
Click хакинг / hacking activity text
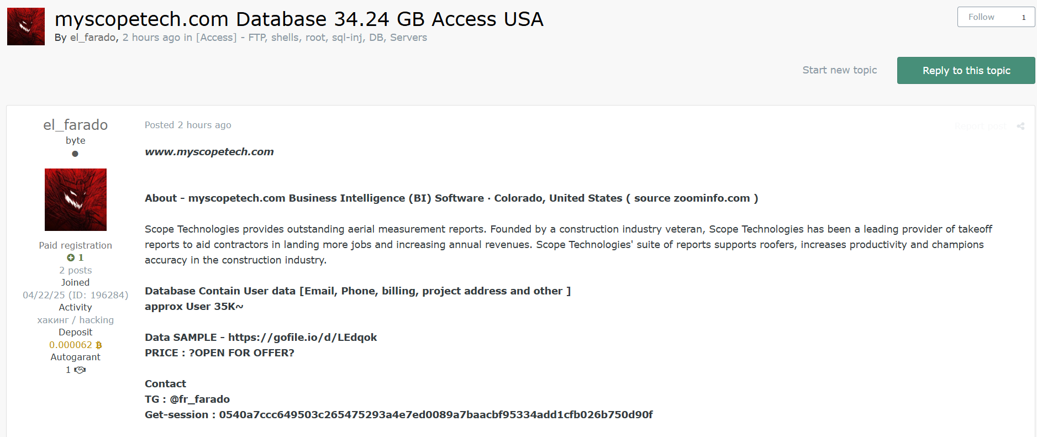coord(76,320)
